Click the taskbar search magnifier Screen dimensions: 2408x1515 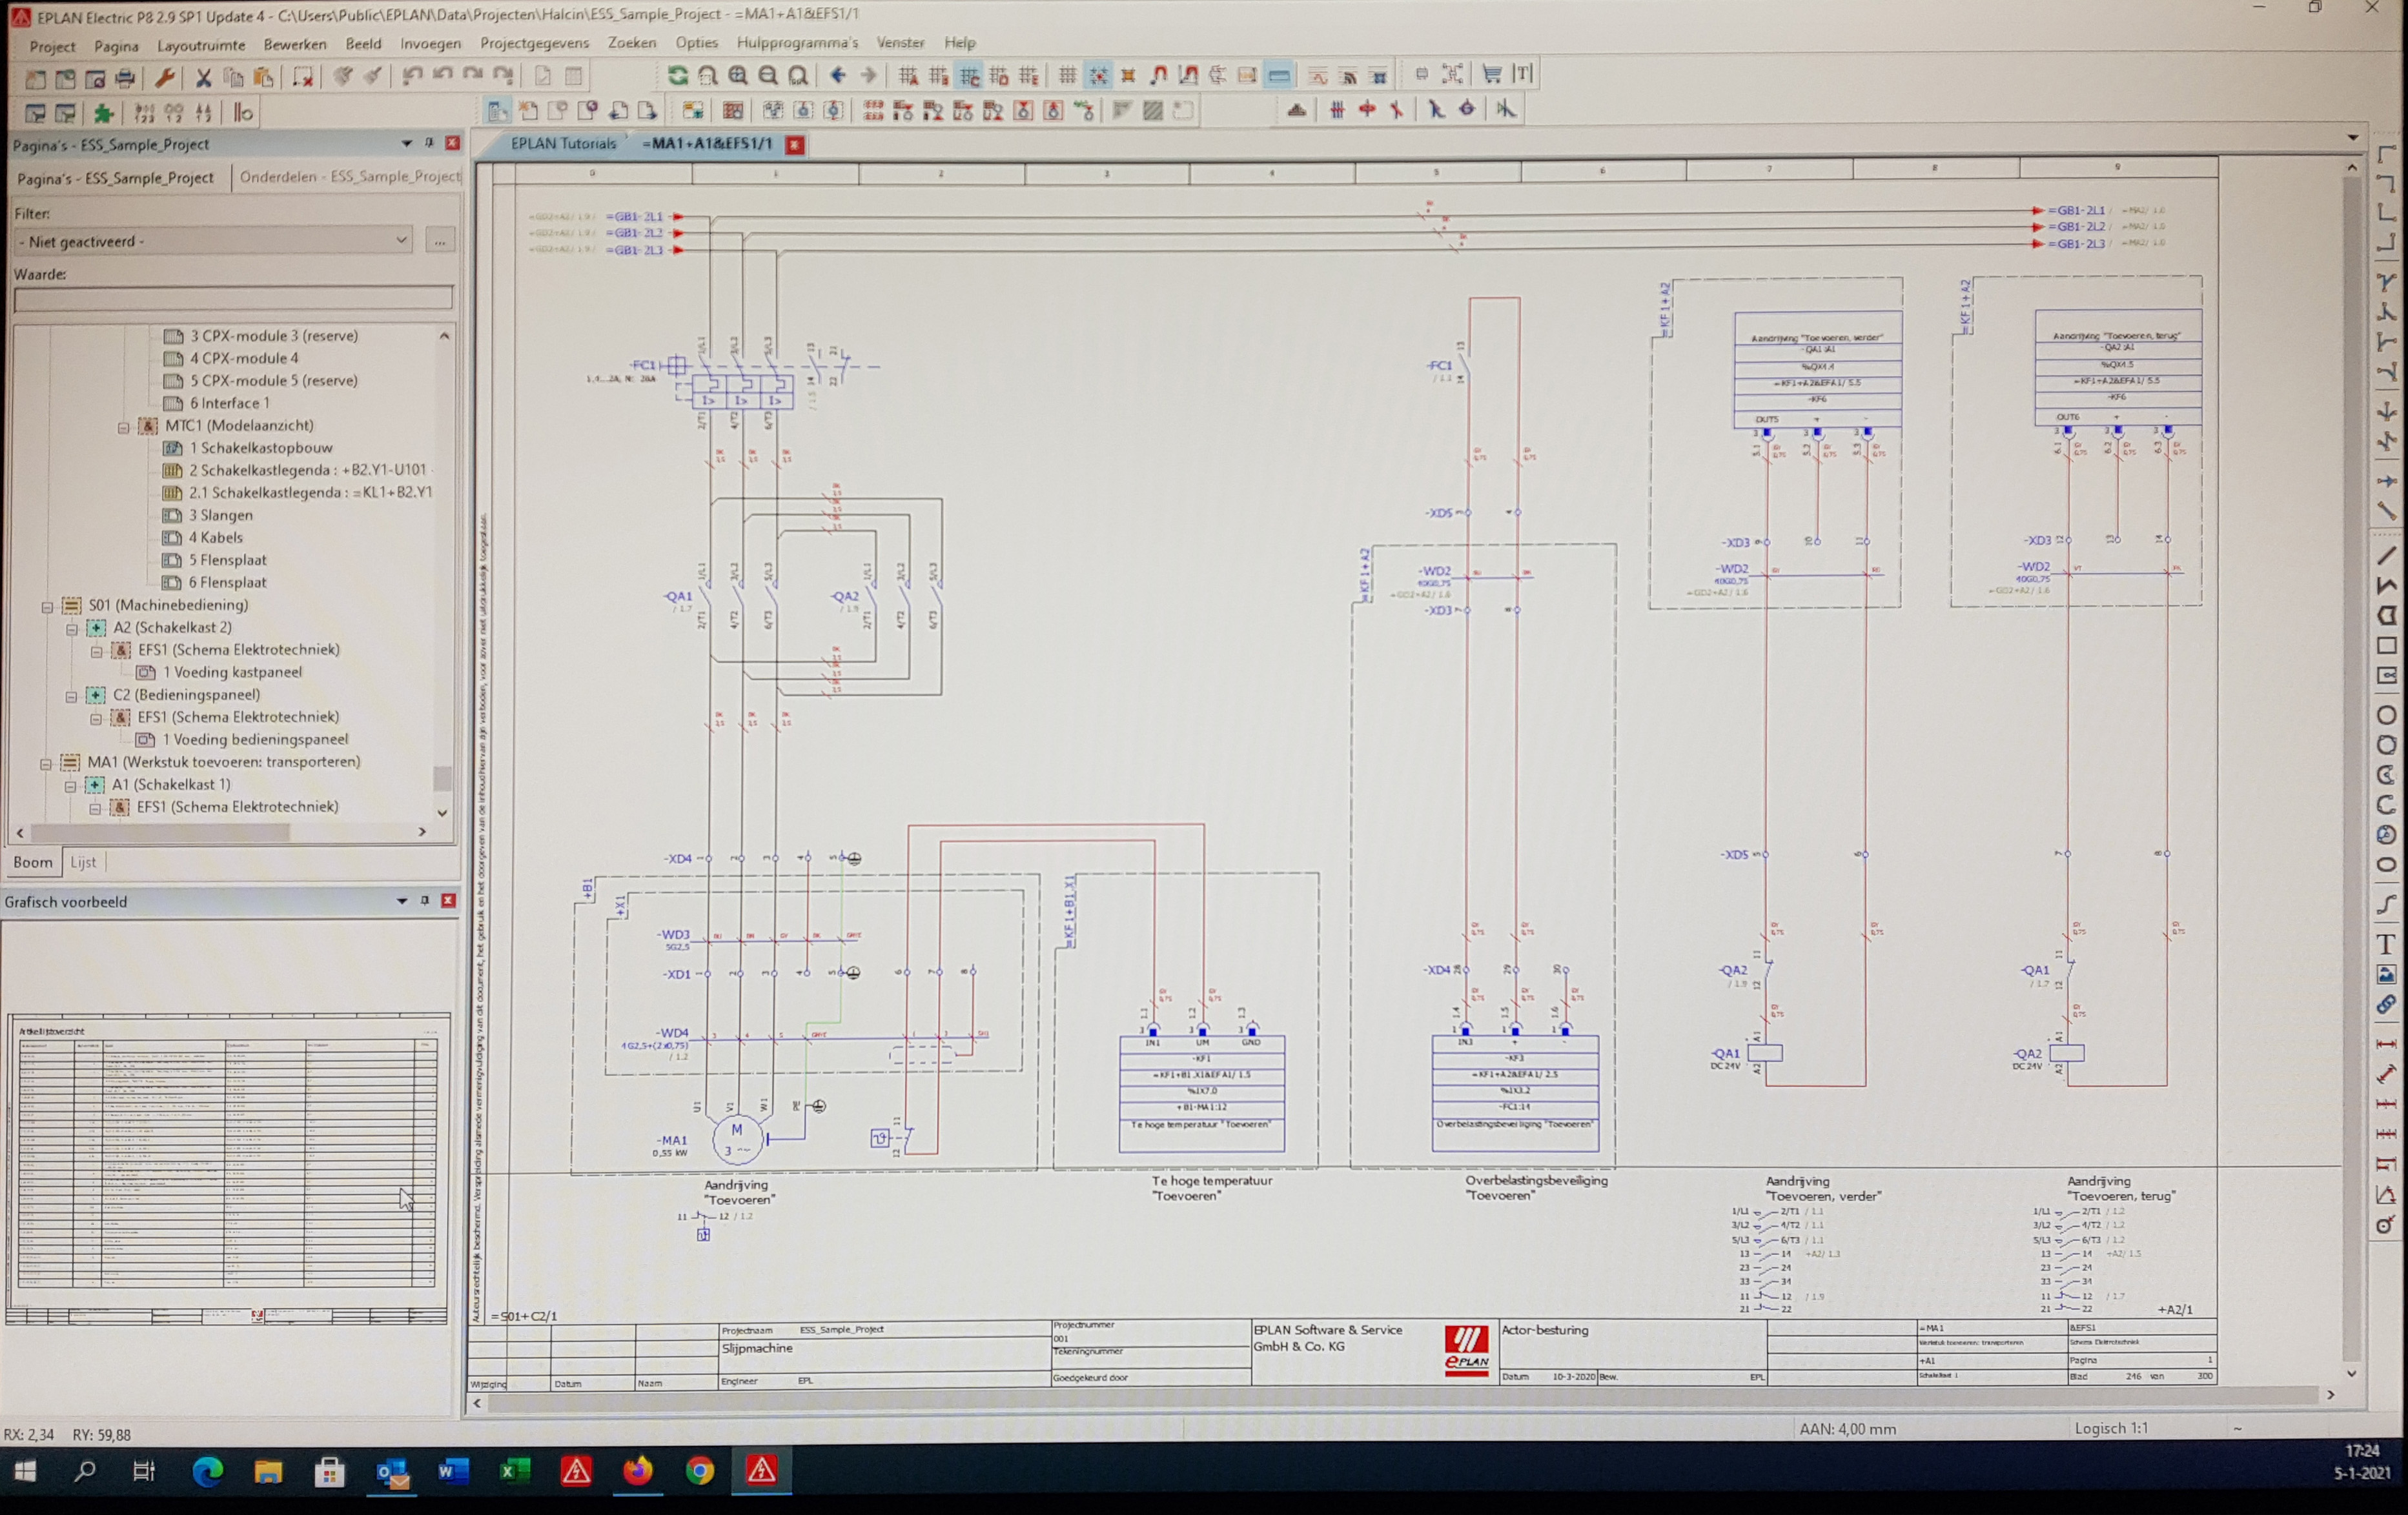point(86,1471)
